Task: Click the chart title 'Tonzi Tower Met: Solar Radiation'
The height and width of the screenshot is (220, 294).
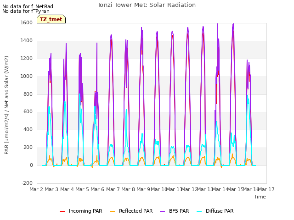Action: pyautogui.click(x=147, y=5)
